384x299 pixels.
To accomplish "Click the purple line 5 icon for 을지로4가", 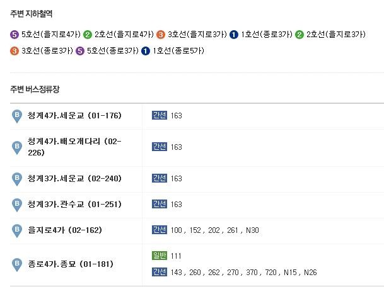I will 15,35.
